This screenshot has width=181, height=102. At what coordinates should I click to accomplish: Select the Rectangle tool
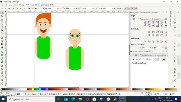2,20
